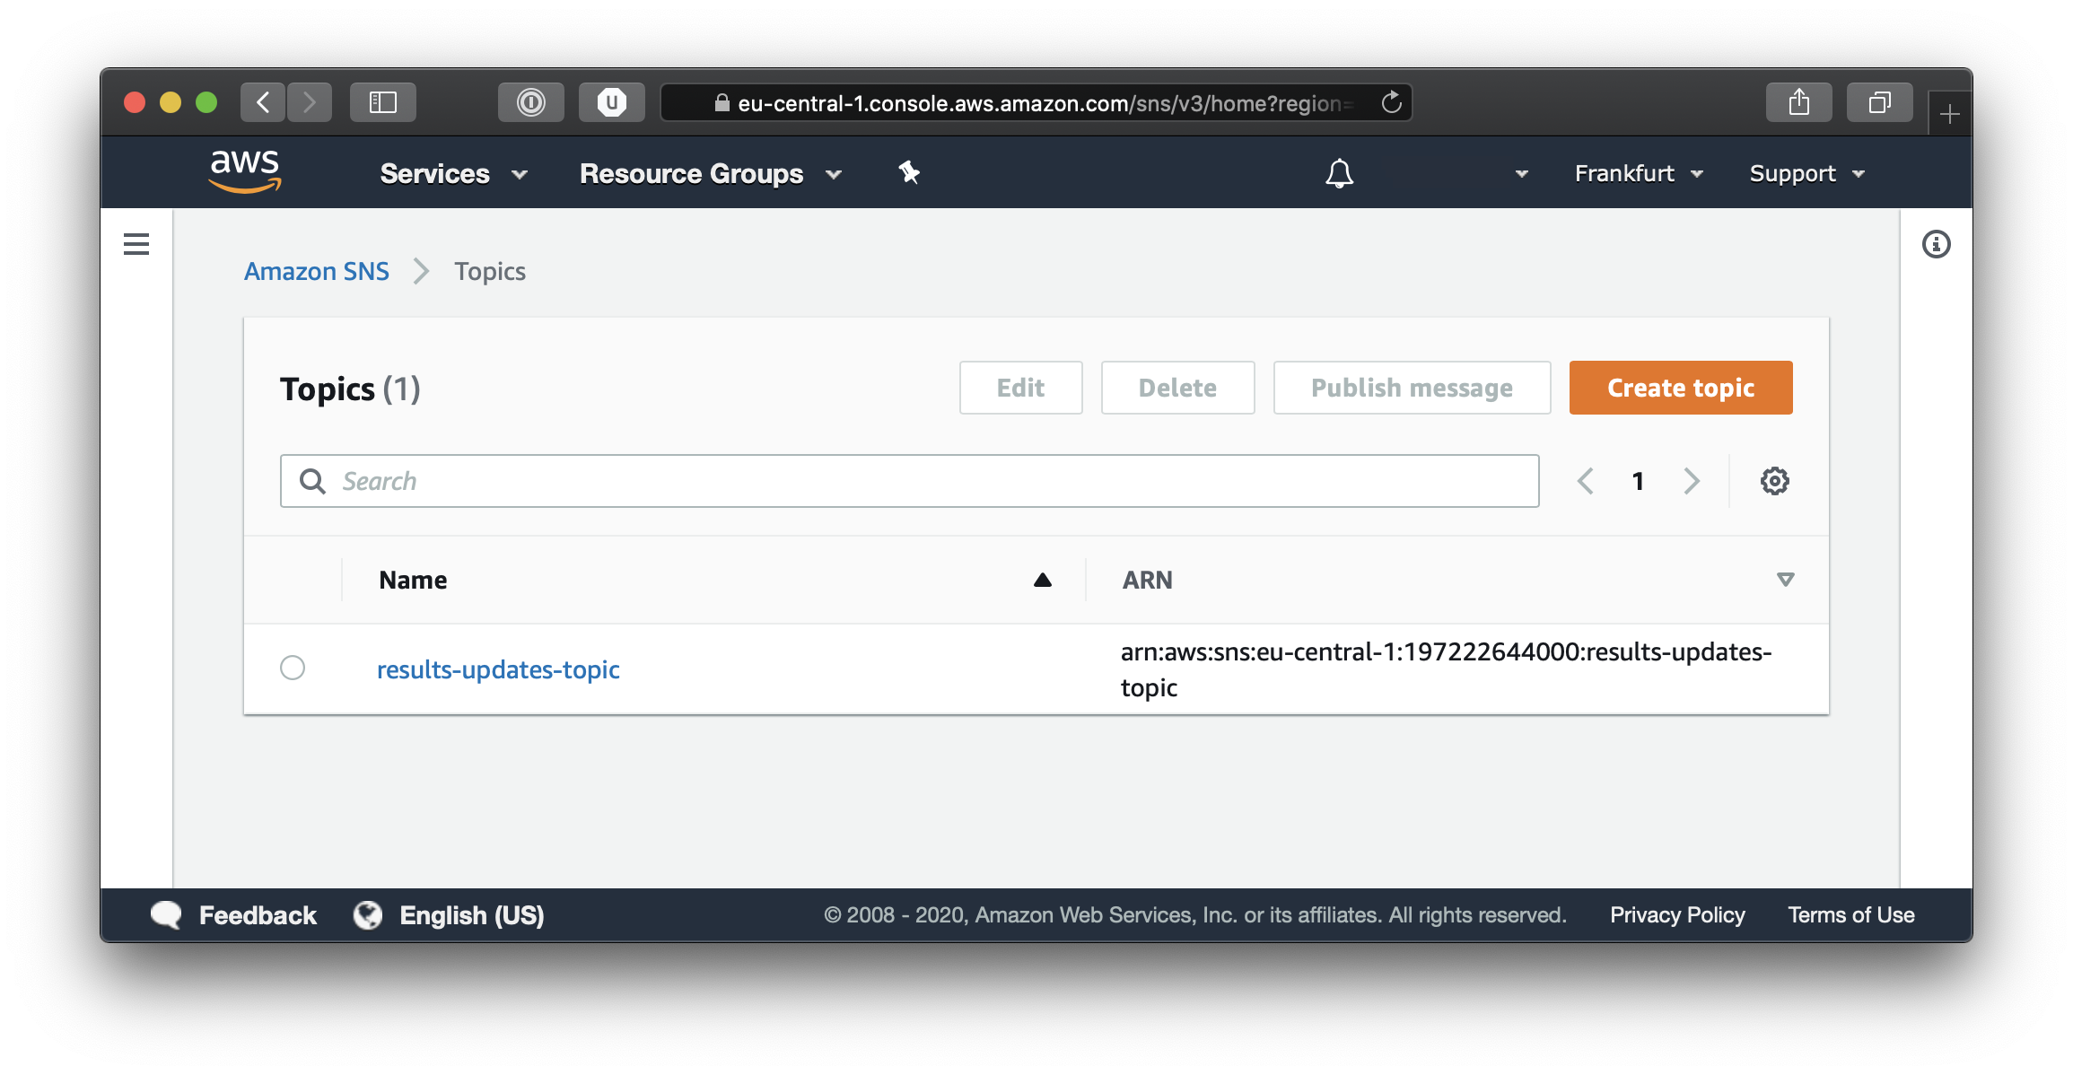This screenshot has width=2073, height=1075.
Task: Click the pin shortcut icon in navbar
Action: (x=909, y=172)
